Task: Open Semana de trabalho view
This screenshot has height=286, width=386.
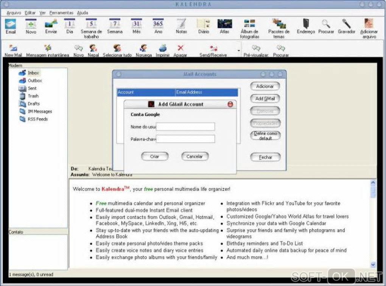Action: (x=91, y=29)
